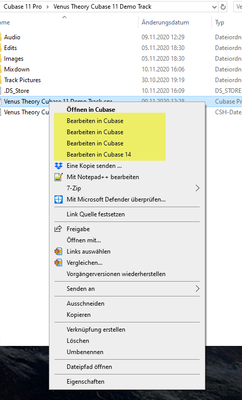Expand the 7-Zip submenu arrow
This screenshot has width=242, height=400.
click(197, 188)
